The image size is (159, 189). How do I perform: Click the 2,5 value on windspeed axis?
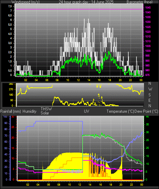(10, 52)
